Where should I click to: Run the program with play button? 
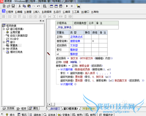pos(67,6)
